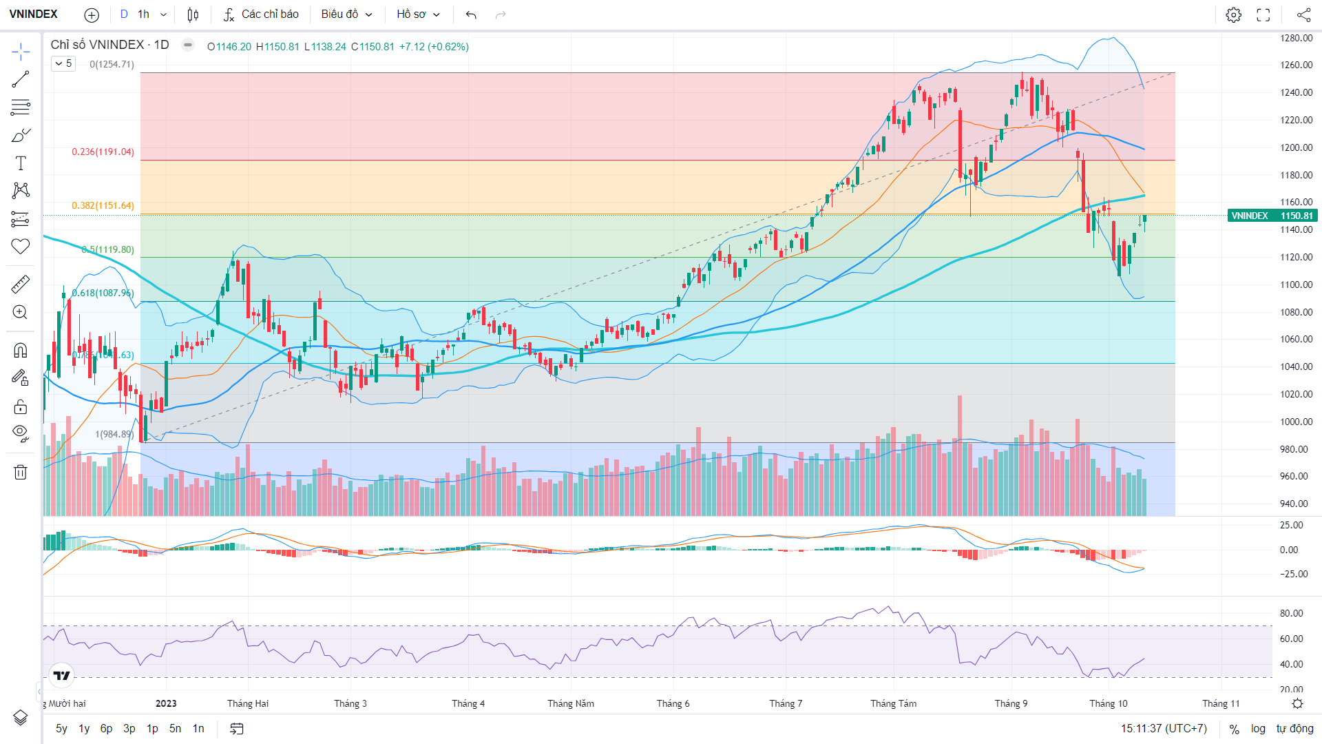This screenshot has height=744, width=1322.
Task: Open the Fibonacci retracement tools
Action: click(21, 107)
